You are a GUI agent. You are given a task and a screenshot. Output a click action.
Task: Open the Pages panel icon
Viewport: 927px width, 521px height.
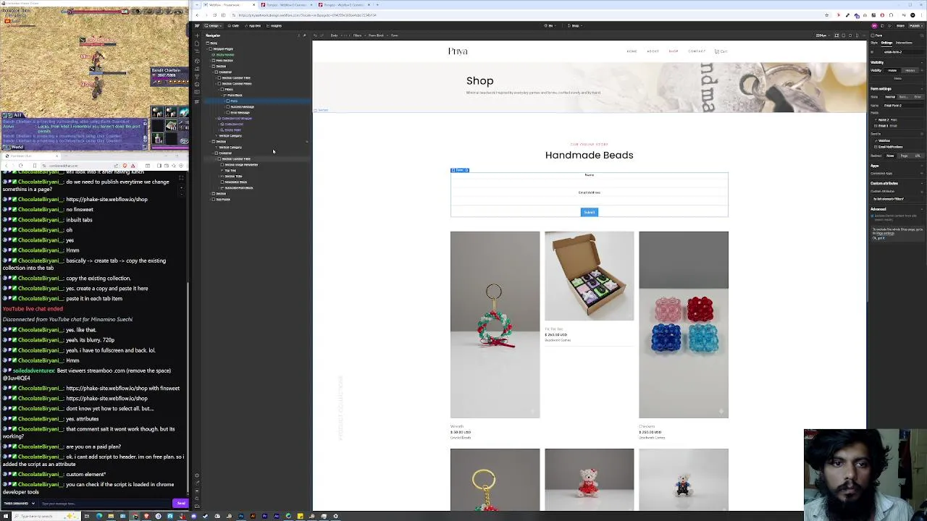pos(197,43)
